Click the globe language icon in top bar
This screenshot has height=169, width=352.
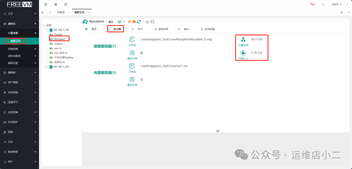[56, 4]
